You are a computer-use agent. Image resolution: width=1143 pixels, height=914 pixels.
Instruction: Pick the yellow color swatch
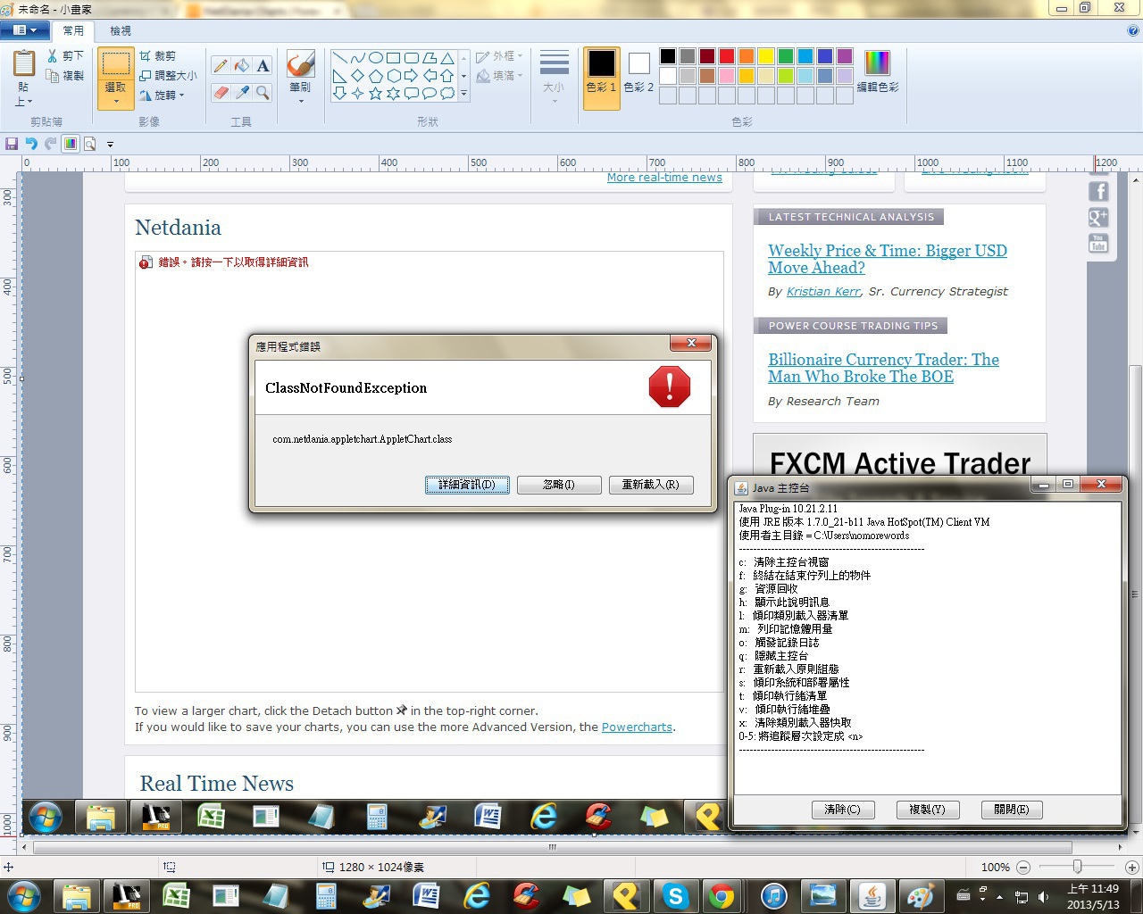click(x=766, y=56)
